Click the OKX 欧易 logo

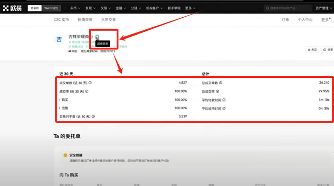coord(12,8)
